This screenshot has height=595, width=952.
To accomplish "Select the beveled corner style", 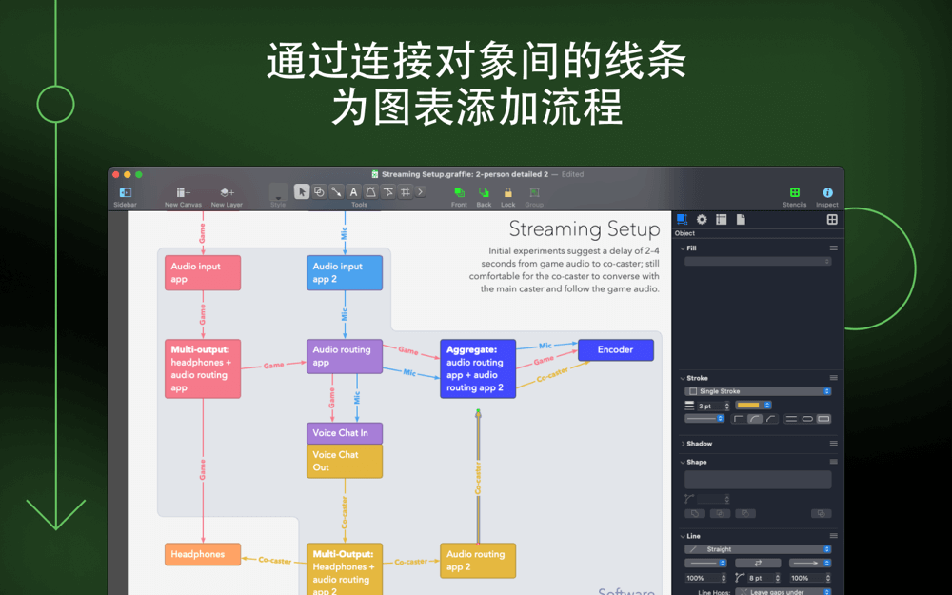I will 771,418.
